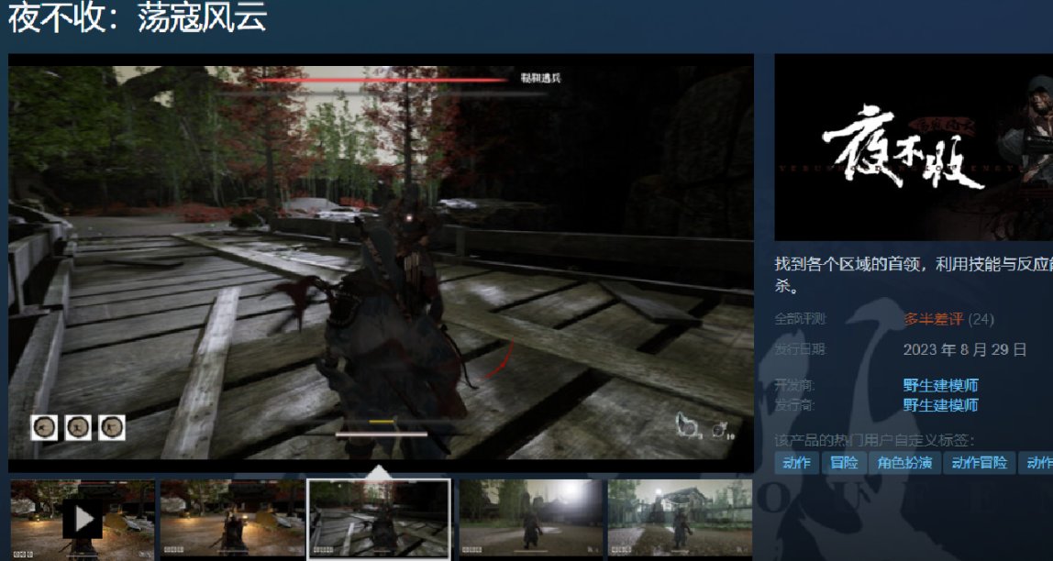The image size is (1053, 561).
Task: Click the 该产品的热门用户自定义标签 label
Action: [x=875, y=441]
